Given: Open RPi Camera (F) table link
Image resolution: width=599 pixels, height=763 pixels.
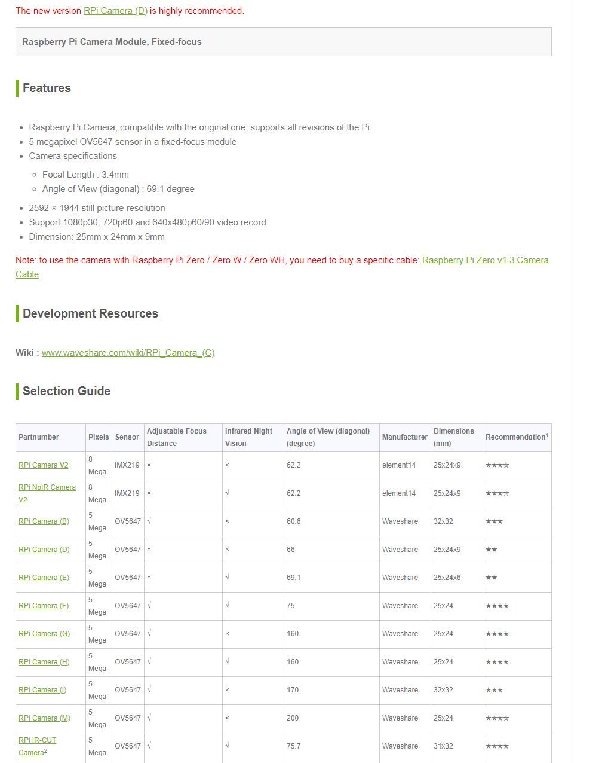Looking at the screenshot, I should click(x=44, y=606).
